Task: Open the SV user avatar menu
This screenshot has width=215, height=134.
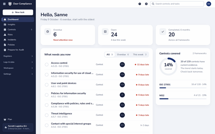Action: 209,4
